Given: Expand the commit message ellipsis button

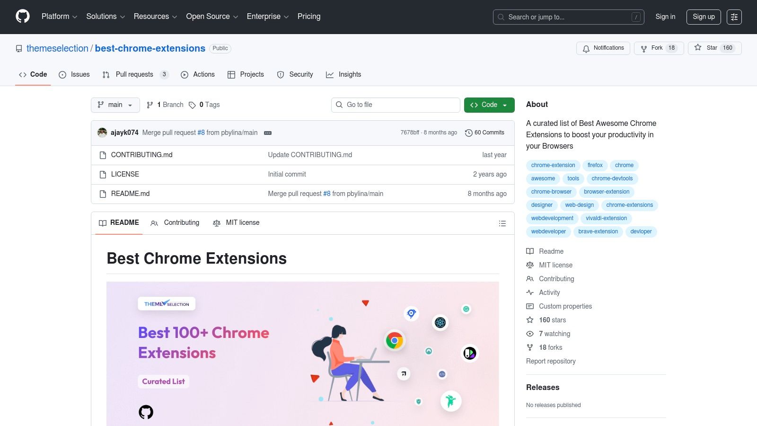Looking at the screenshot, I should coord(268,133).
